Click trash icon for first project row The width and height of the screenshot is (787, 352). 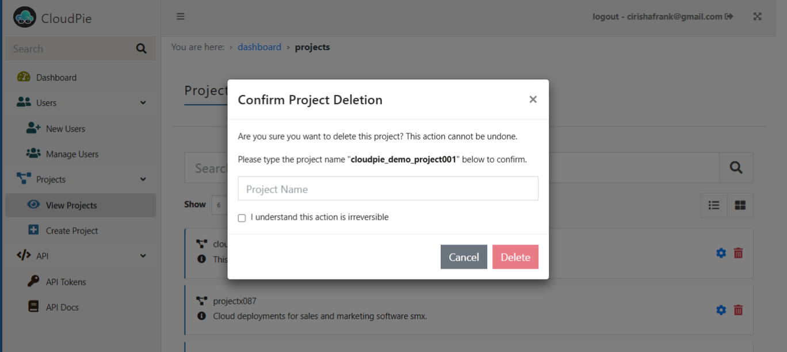(x=739, y=253)
